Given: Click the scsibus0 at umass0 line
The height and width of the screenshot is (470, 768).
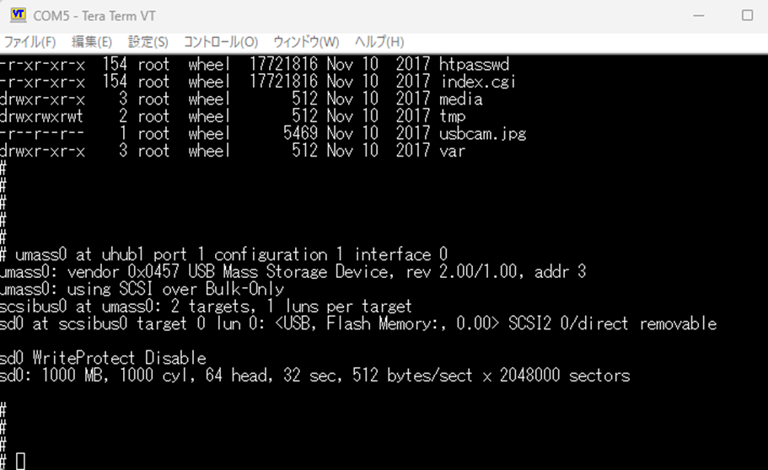Looking at the screenshot, I should pos(206,306).
